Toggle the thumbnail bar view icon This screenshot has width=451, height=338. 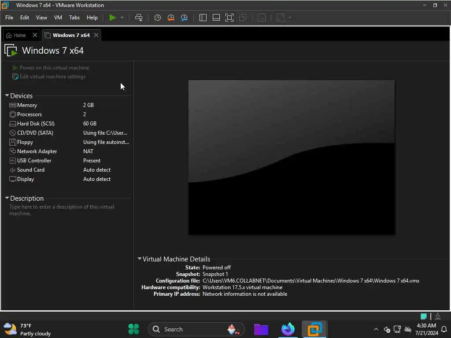coord(216,18)
